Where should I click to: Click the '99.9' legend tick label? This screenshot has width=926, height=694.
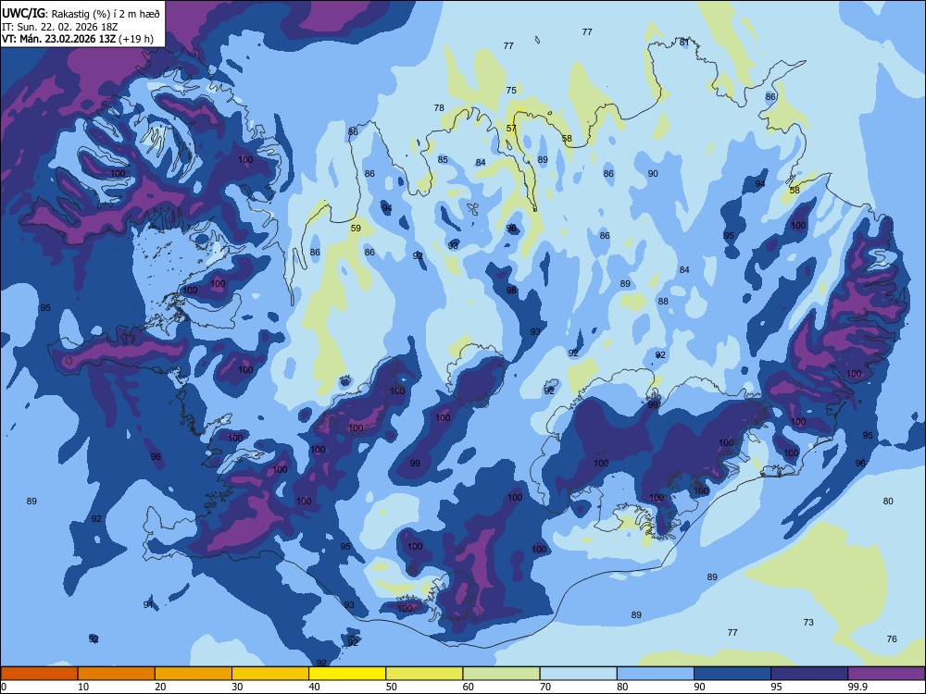coord(857,687)
